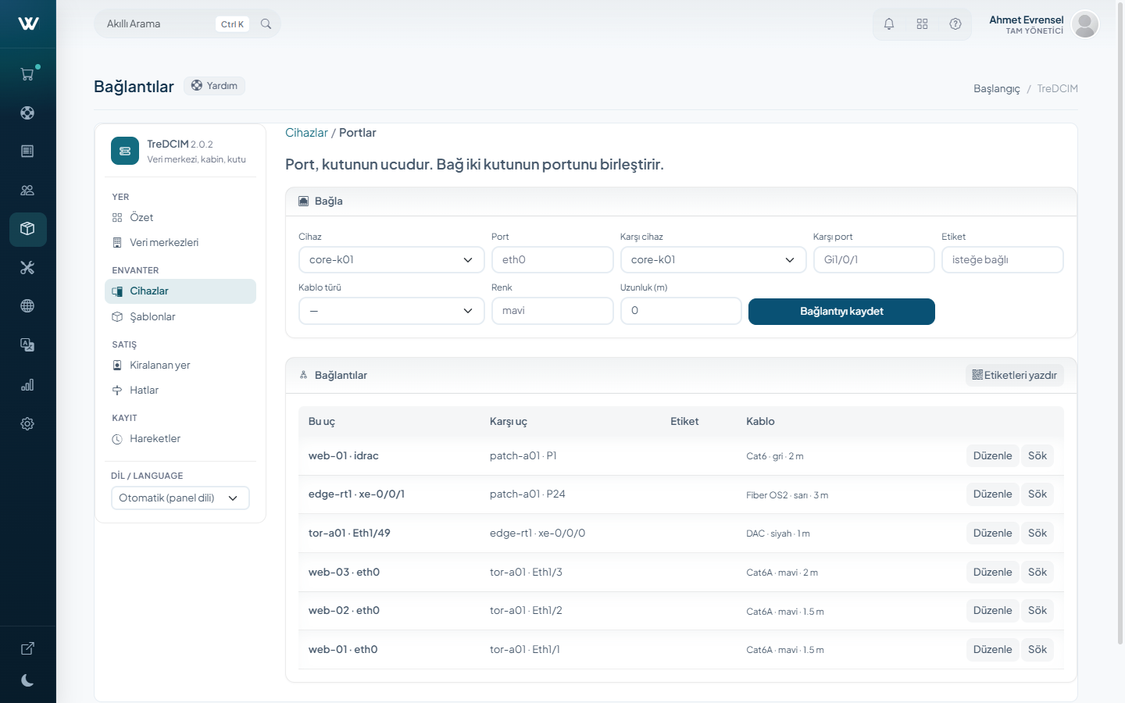Click the W logo at top left
Screen dimensions: 1125x703
[x=28, y=23]
